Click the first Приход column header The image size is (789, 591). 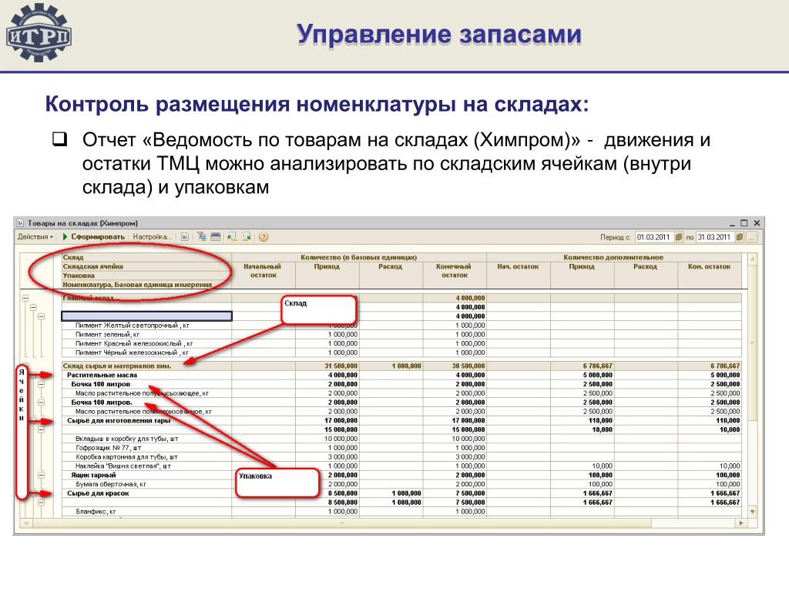327,267
